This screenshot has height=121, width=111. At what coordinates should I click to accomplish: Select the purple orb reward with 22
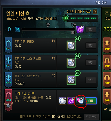(x=71, y=101)
